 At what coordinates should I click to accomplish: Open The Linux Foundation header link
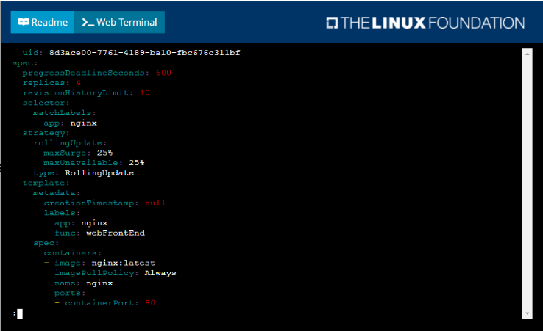tap(425, 23)
